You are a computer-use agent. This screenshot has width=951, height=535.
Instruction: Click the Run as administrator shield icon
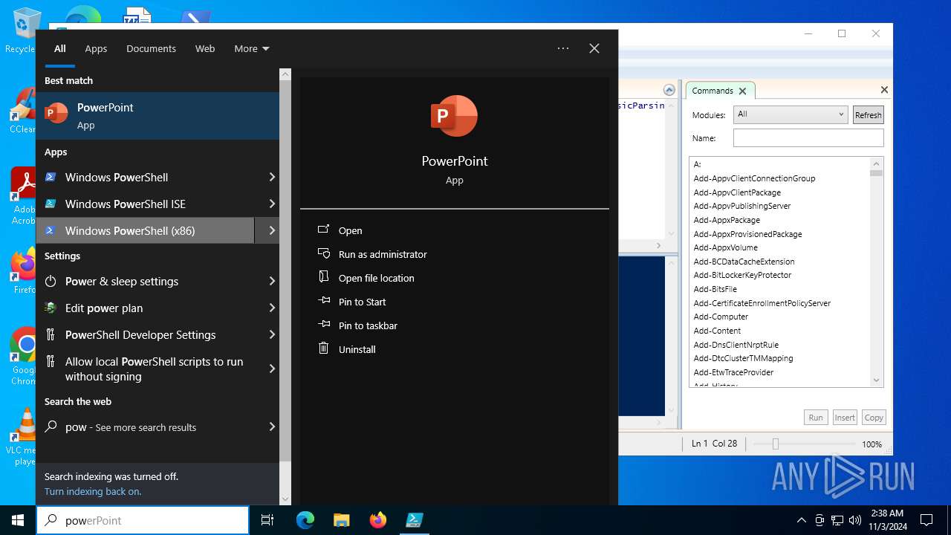[323, 253]
